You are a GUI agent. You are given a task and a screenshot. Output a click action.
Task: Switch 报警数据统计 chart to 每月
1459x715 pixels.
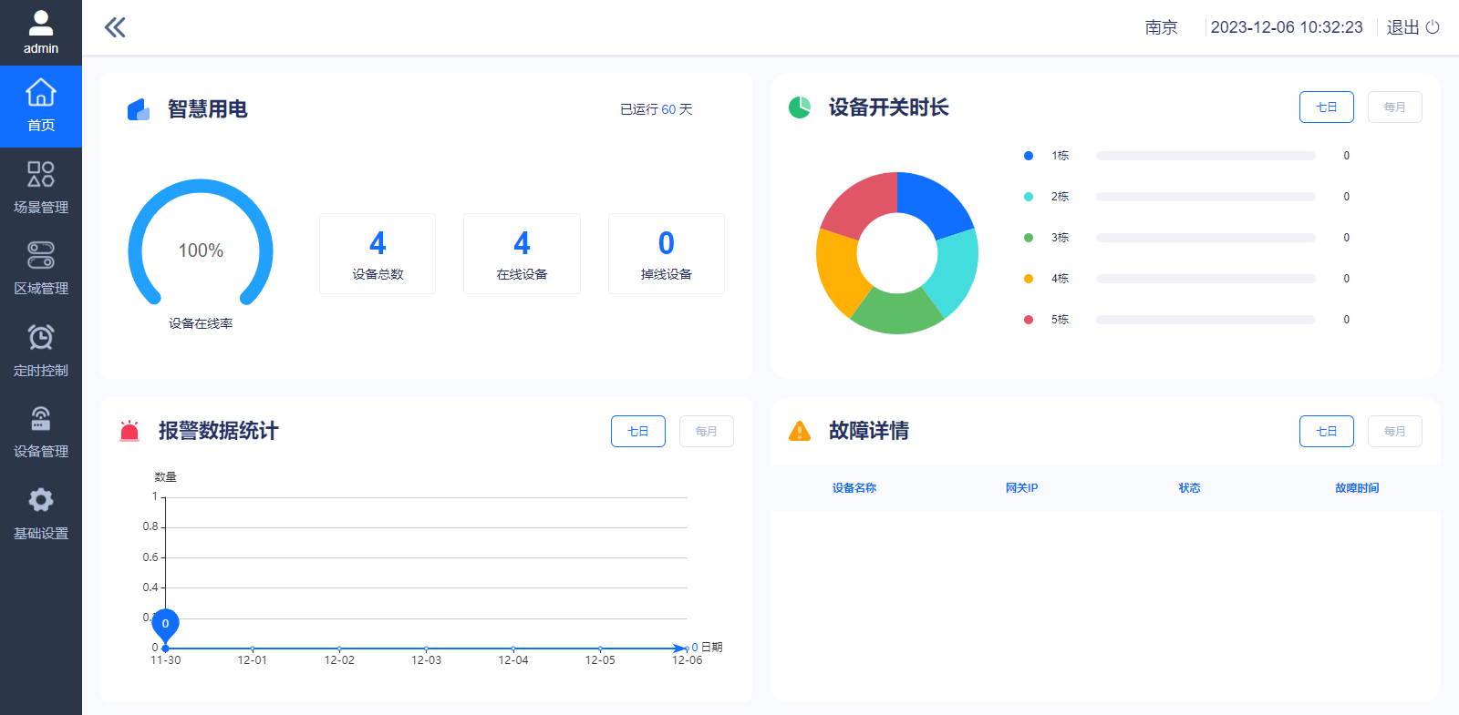707,432
